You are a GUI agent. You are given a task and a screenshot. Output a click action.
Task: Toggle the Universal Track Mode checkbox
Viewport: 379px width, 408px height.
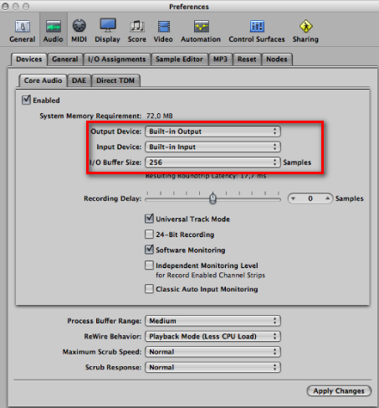point(149,219)
